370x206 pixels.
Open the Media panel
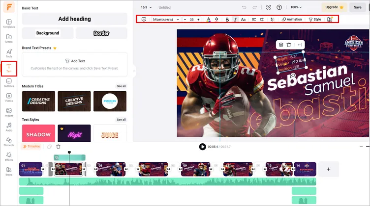pos(9,38)
